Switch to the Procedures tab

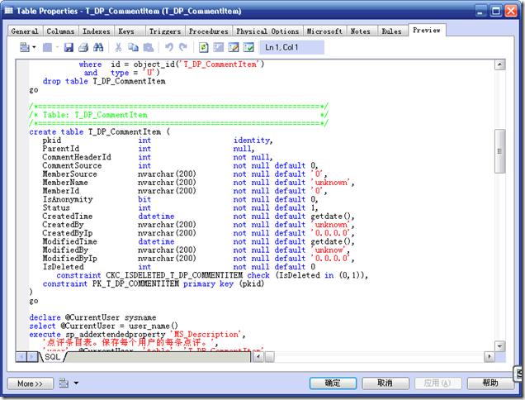pyautogui.click(x=209, y=31)
